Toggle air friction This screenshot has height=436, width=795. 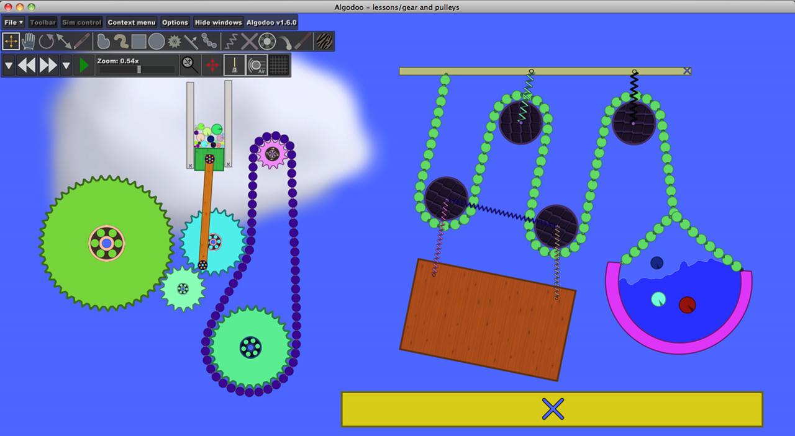click(257, 65)
